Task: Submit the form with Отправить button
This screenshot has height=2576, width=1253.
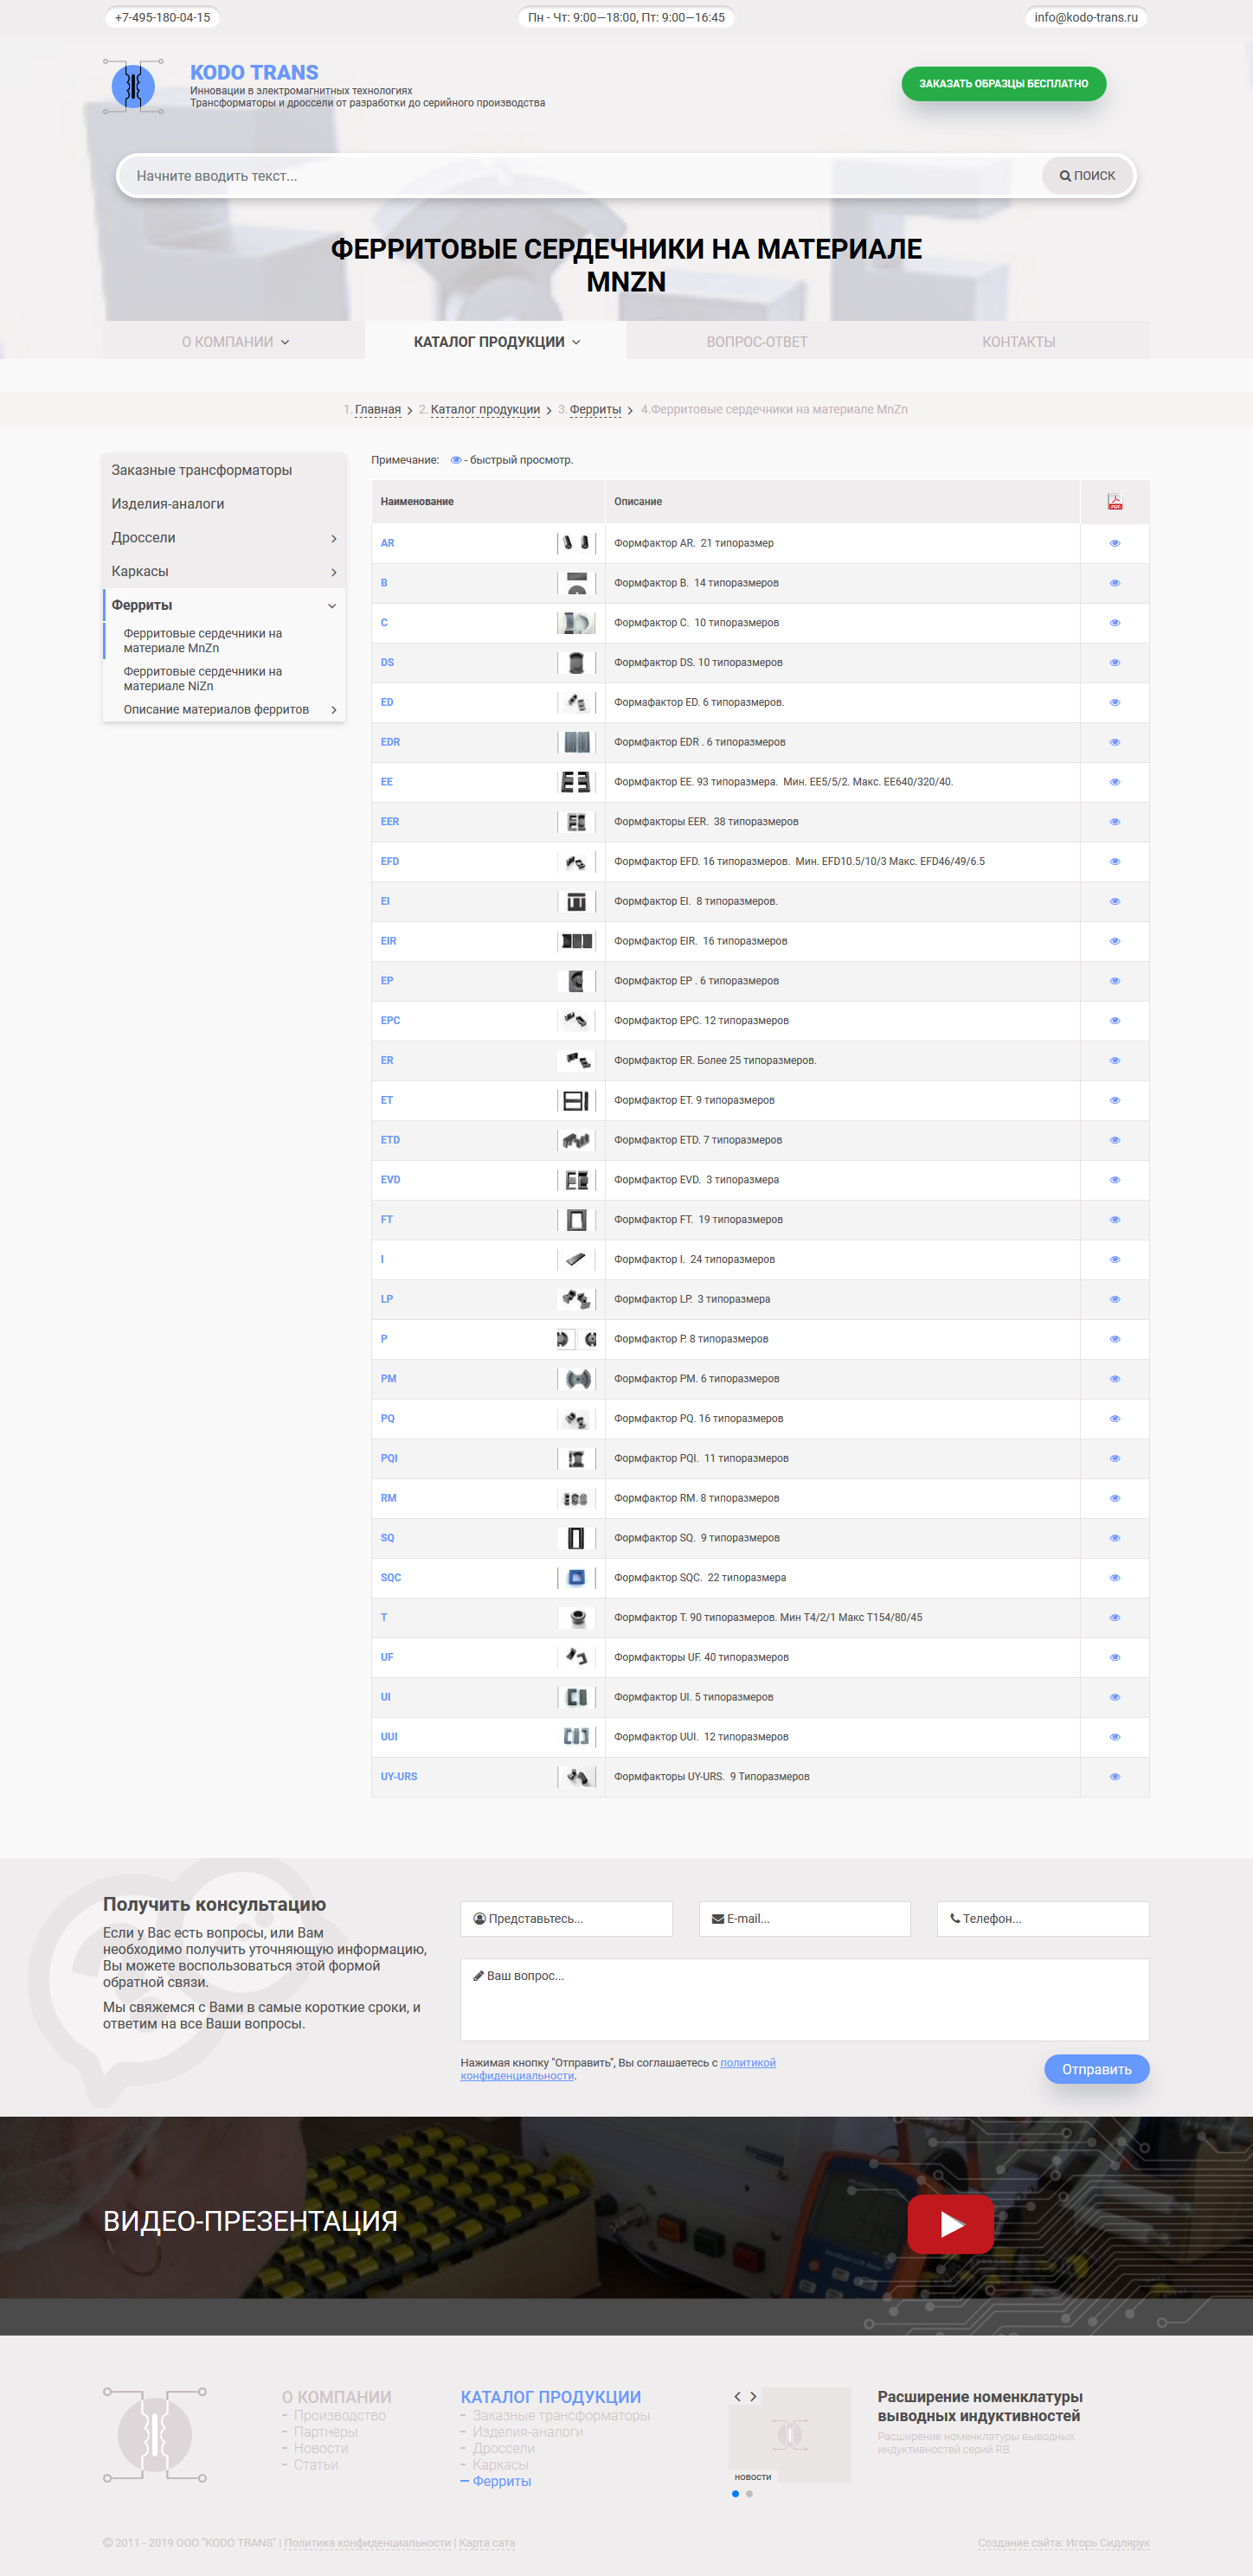Action: 1096,2069
